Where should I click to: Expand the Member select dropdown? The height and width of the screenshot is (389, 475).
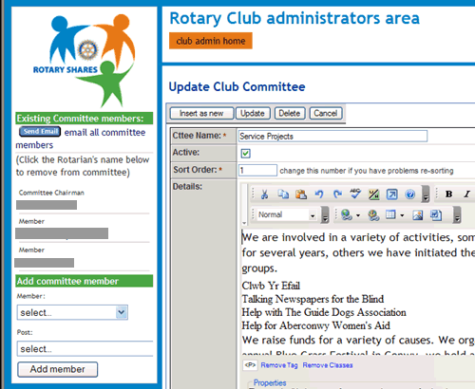click(x=72, y=312)
